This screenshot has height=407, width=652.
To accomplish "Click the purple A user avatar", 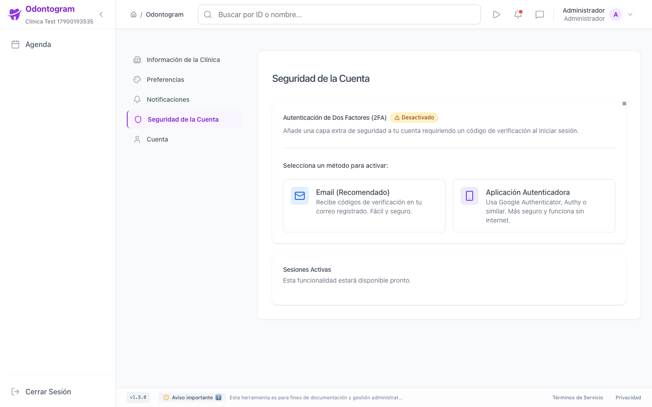I will (x=616, y=14).
